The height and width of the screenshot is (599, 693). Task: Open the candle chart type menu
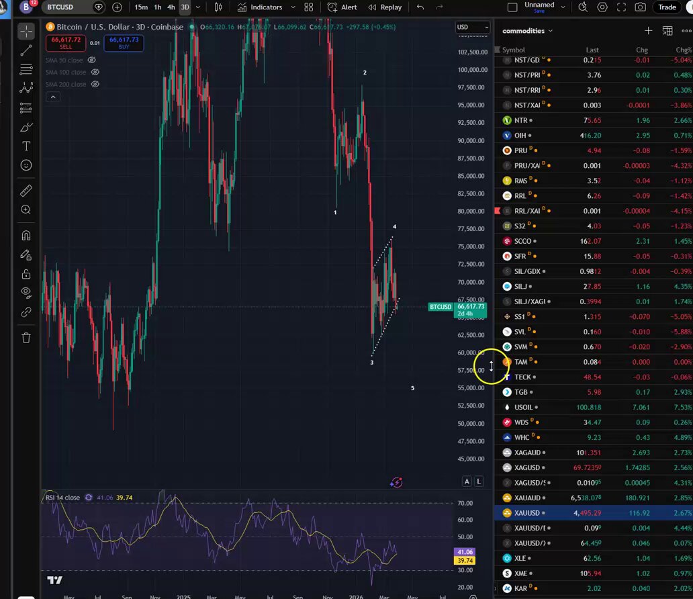click(218, 7)
